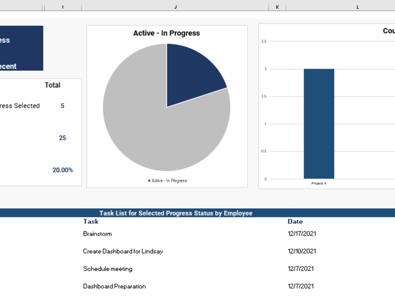Select the 'Schedule meeting' task entry
Screen dimensions: 395x296
[107, 269]
